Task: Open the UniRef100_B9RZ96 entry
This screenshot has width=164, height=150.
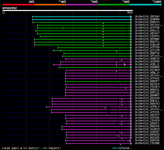Action: [147, 141]
